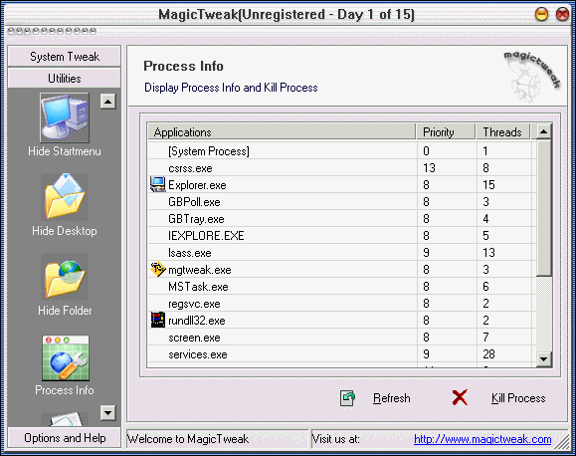
Task: Sidebar utilities list down arrow
Action: (x=108, y=412)
